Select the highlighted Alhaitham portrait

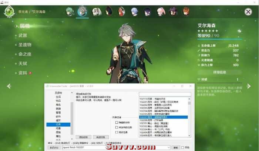click(82, 11)
